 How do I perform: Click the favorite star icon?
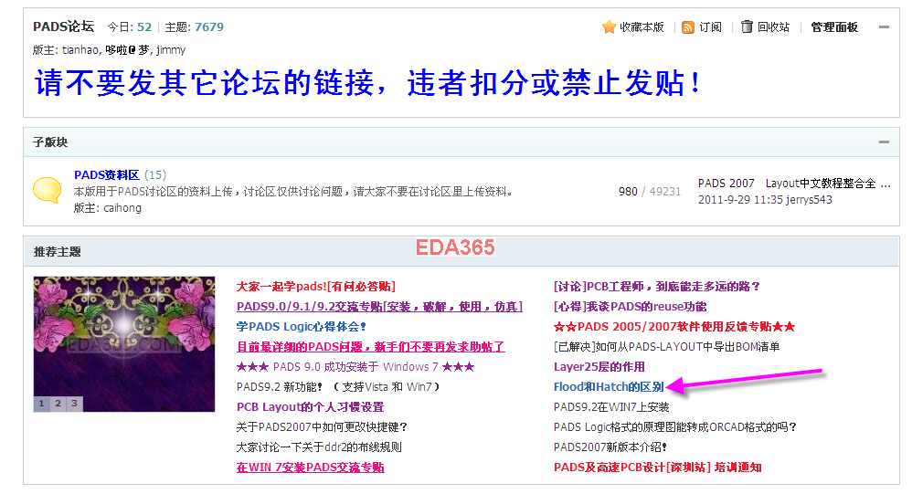609,27
